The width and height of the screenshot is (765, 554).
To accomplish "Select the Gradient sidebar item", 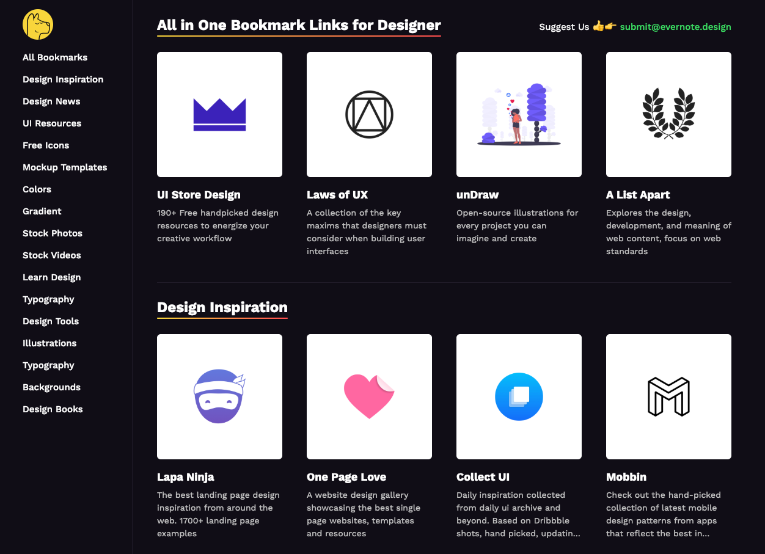I will point(42,211).
